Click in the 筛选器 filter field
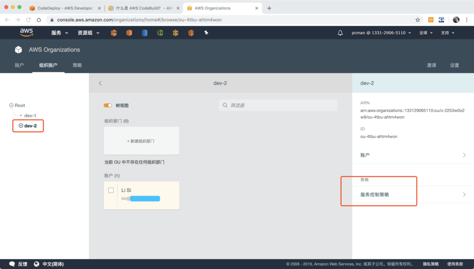474x269 pixels. click(x=278, y=105)
